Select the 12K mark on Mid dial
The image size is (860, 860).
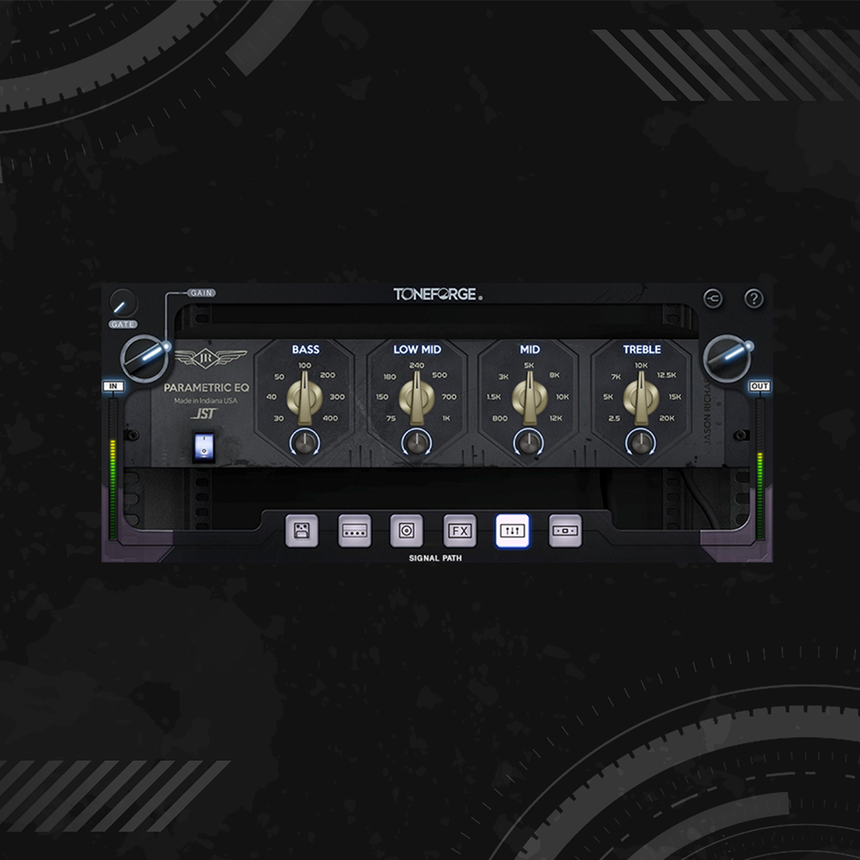pyautogui.click(x=556, y=418)
